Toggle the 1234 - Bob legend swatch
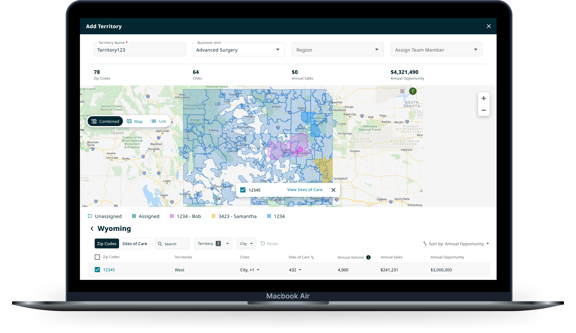 pyautogui.click(x=172, y=216)
